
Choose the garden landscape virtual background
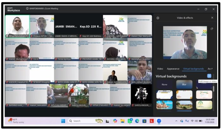coord(184,105)
